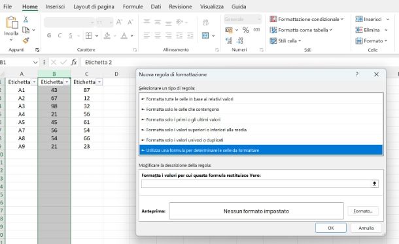
Task: Click the cut scissors icon
Action: point(26,20)
